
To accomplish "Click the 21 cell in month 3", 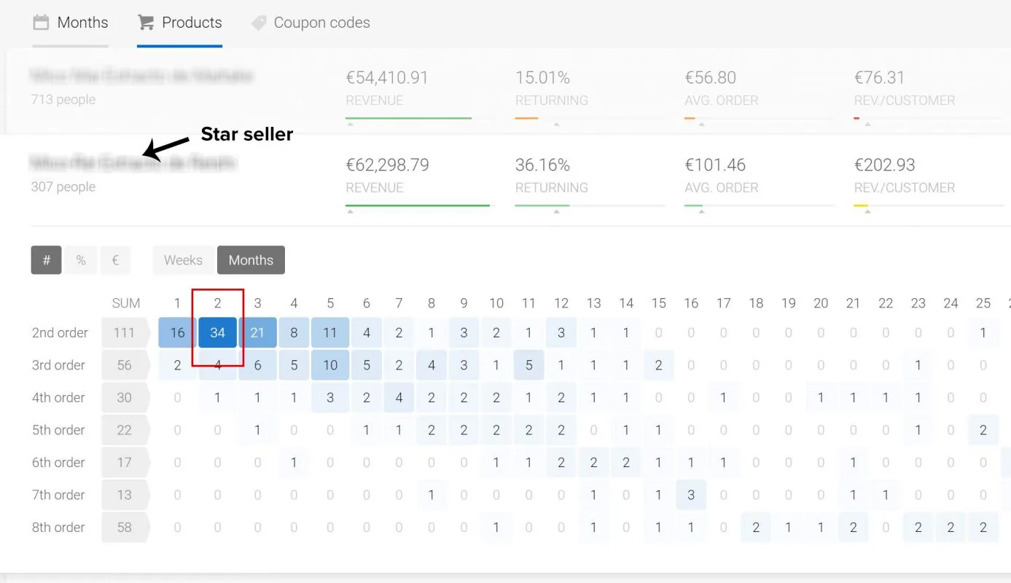I will 257,333.
